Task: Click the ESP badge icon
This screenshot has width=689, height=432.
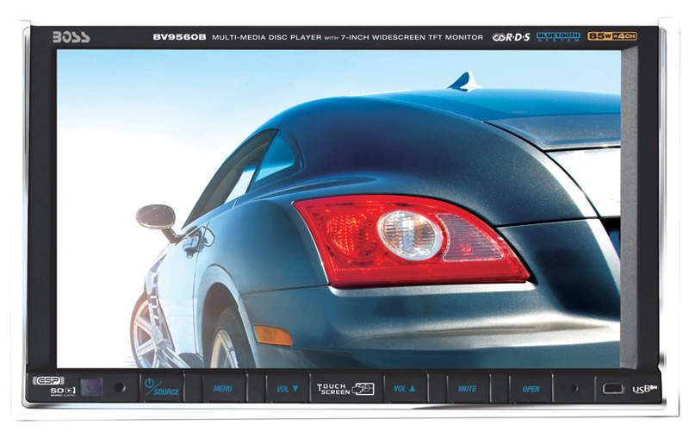Action: 48,380
